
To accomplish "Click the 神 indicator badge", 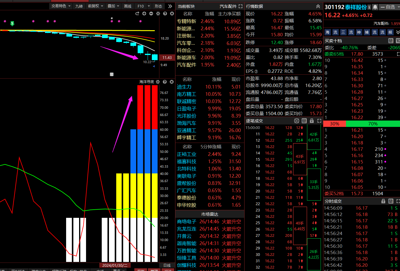I will 359,32.
